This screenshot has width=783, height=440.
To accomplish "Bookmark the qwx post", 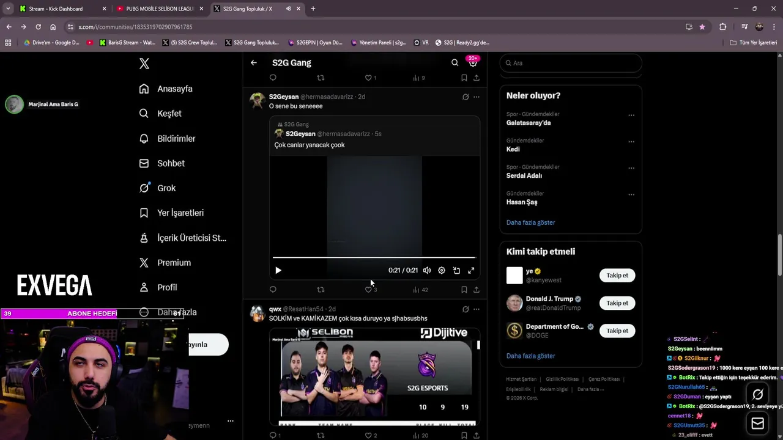I will [464, 436].
